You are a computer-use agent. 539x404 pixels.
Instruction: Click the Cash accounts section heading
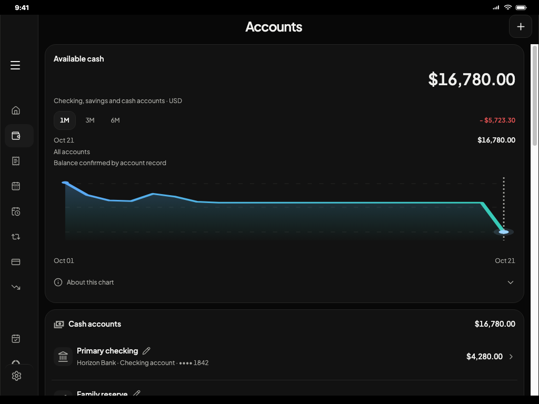95,324
